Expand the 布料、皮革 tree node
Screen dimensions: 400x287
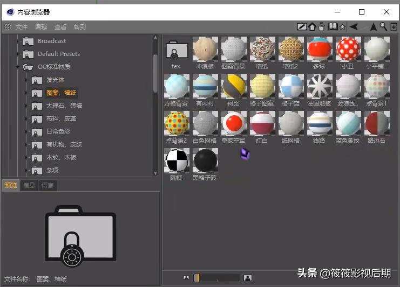tap(26, 119)
